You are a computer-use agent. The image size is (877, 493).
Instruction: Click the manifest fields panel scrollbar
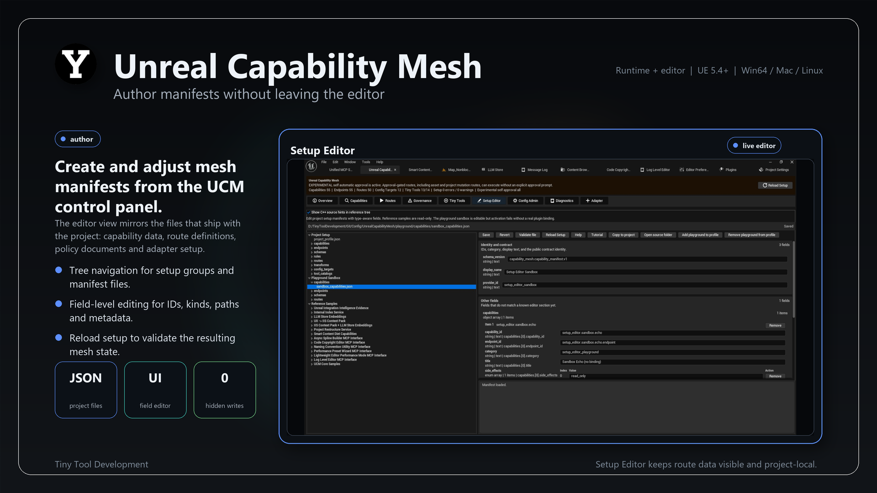[794, 279]
